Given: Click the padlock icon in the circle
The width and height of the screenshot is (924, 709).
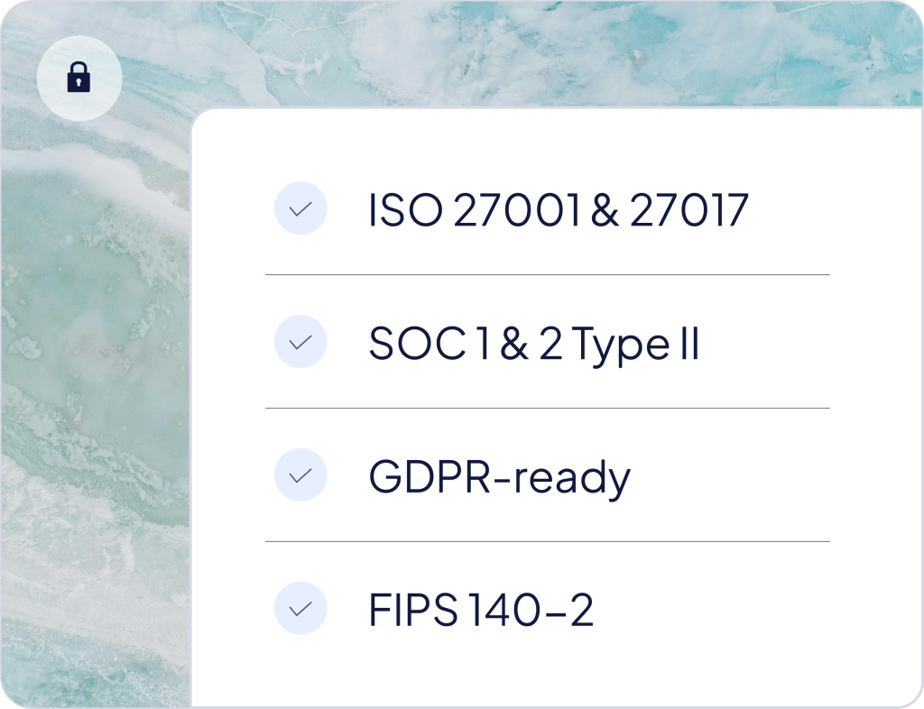Looking at the screenshot, I should (79, 78).
